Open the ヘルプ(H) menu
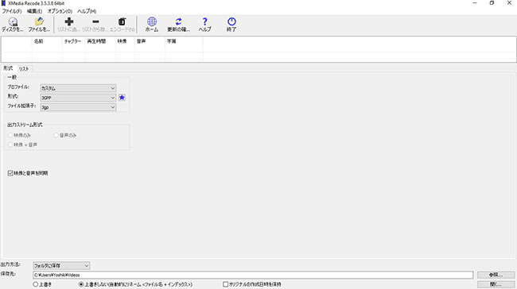Image resolution: width=517 pixels, height=289 pixels. (x=87, y=11)
